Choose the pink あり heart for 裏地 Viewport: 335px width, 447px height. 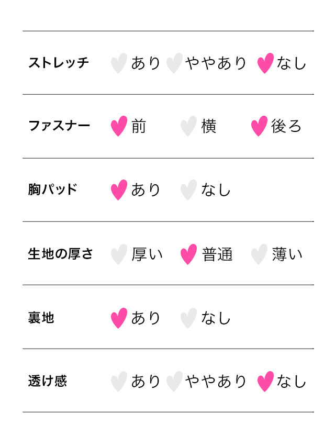[x=119, y=318]
